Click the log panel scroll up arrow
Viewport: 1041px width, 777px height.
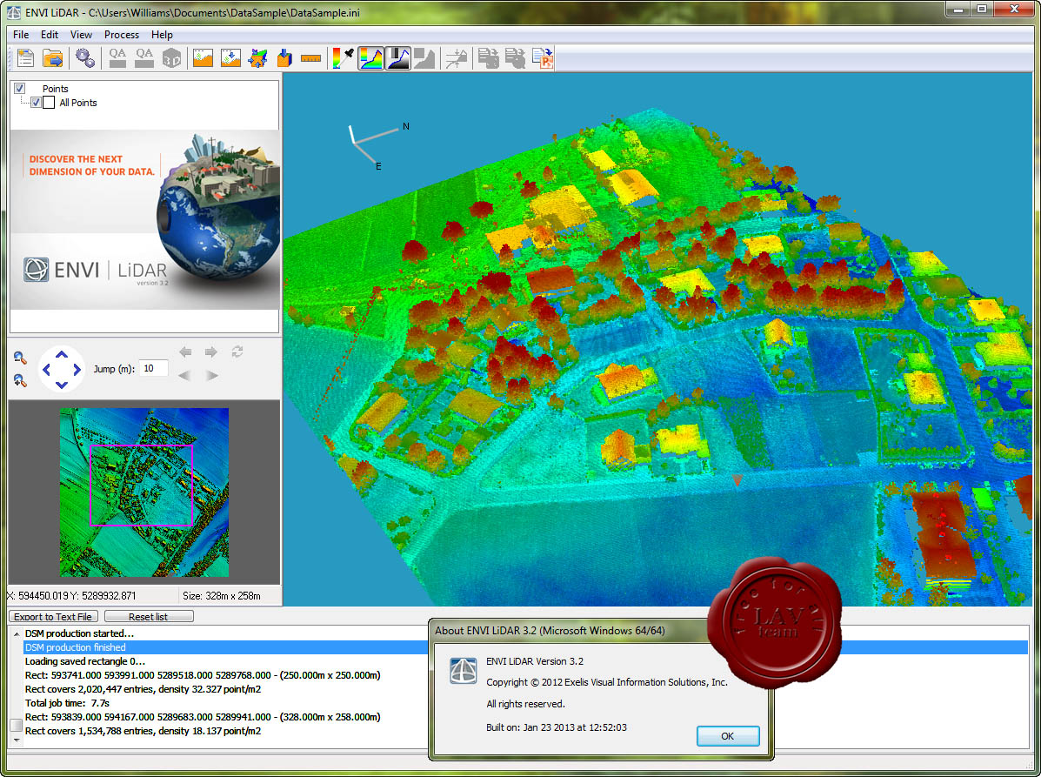click(17, 633)
